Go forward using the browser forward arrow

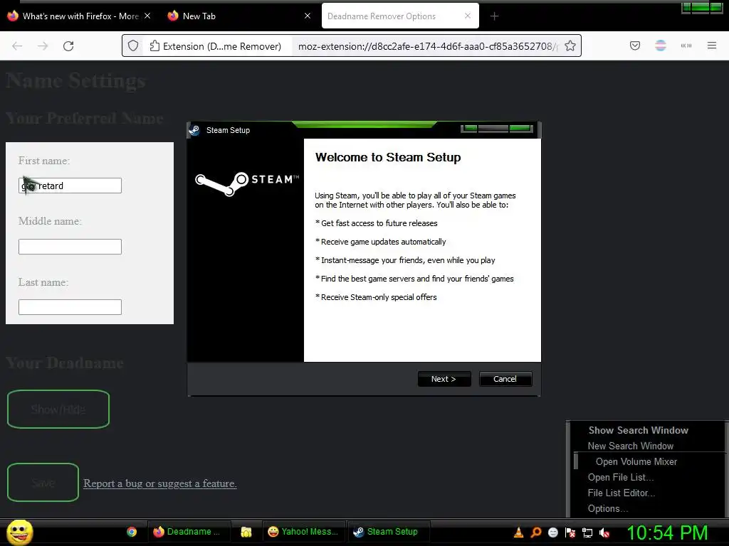click(43, 46)
